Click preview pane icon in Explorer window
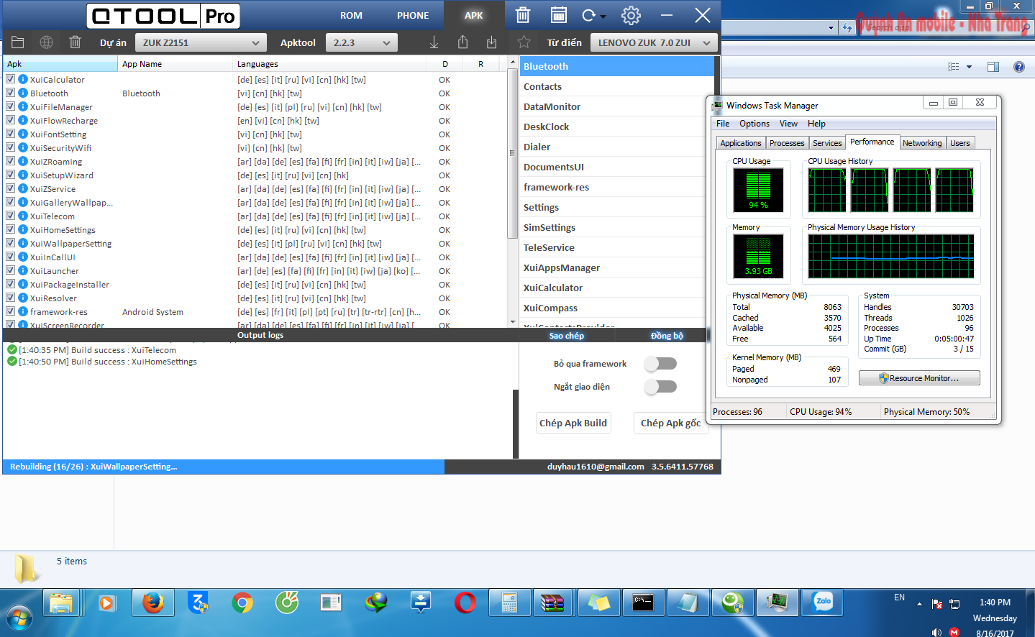Screen dimensions: 1035x637 (993, 67)
